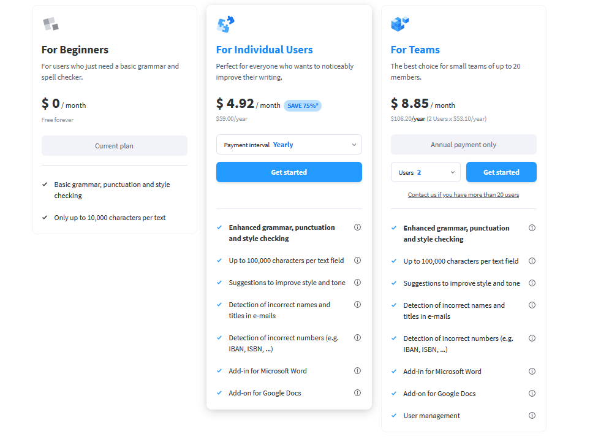This screenshot has height=439, width=590.
Task: Click info for Individual plan incorrect numbers detection
Action: 357,338
